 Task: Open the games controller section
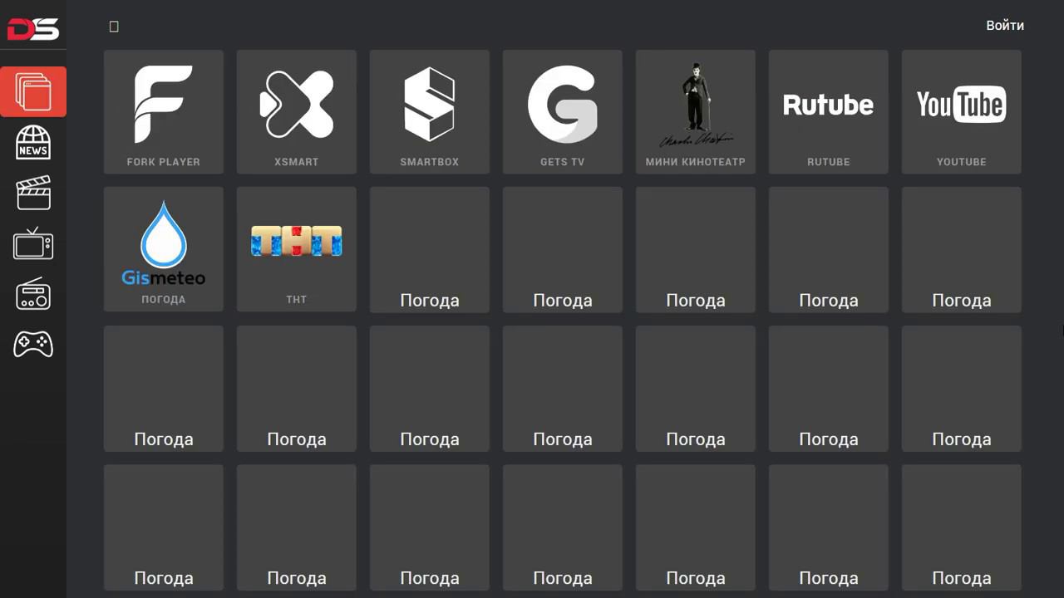pos(33,344)
